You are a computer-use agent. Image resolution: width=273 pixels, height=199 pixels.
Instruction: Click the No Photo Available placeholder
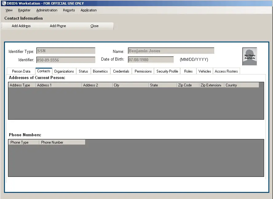point(249,56)
